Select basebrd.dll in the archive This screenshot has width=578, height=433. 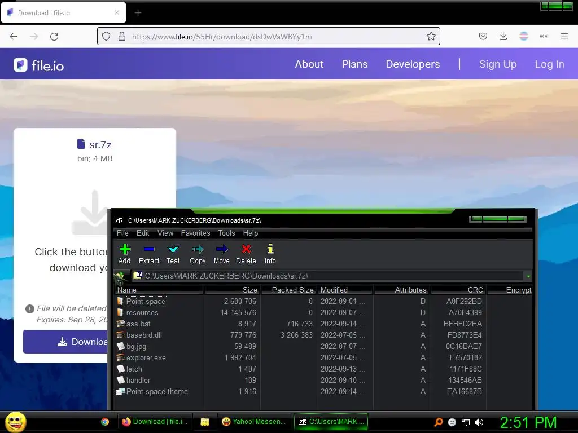coord(144,335)
